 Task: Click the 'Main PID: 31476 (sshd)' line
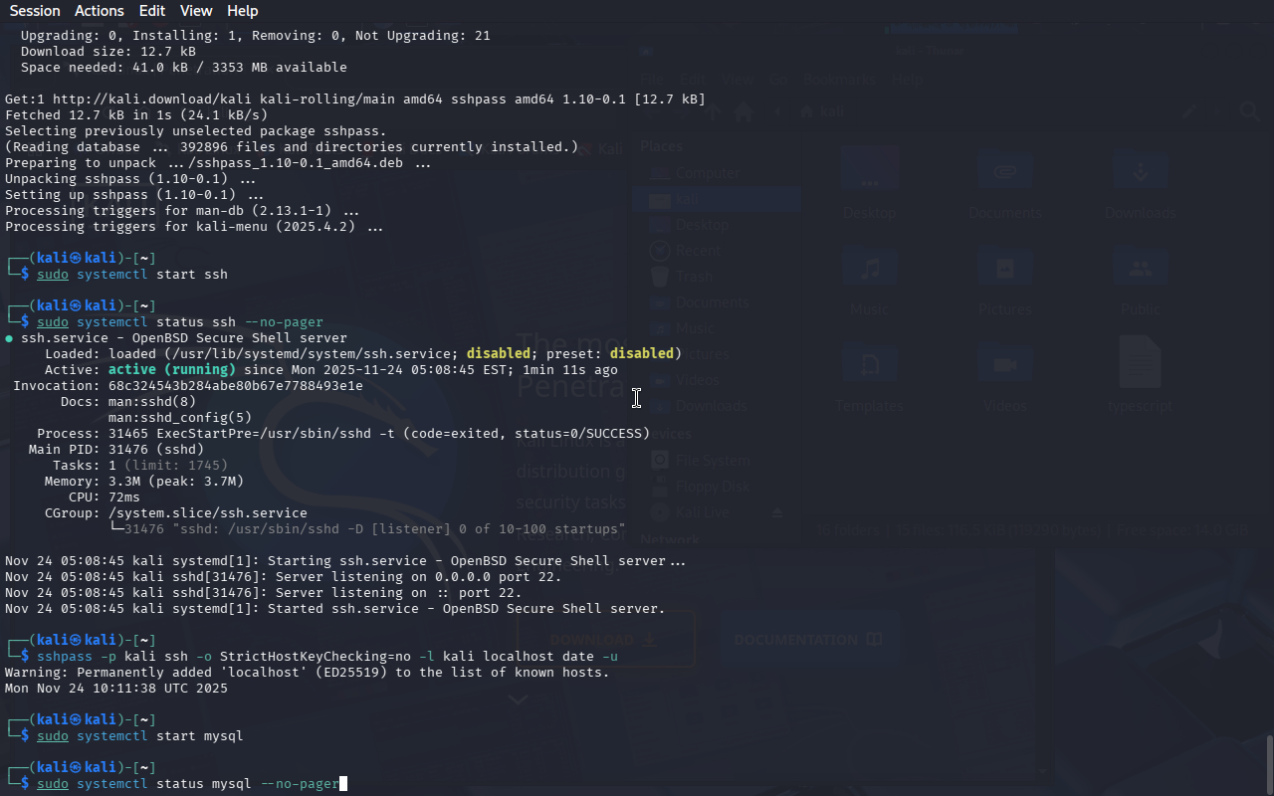pos(116,450)
